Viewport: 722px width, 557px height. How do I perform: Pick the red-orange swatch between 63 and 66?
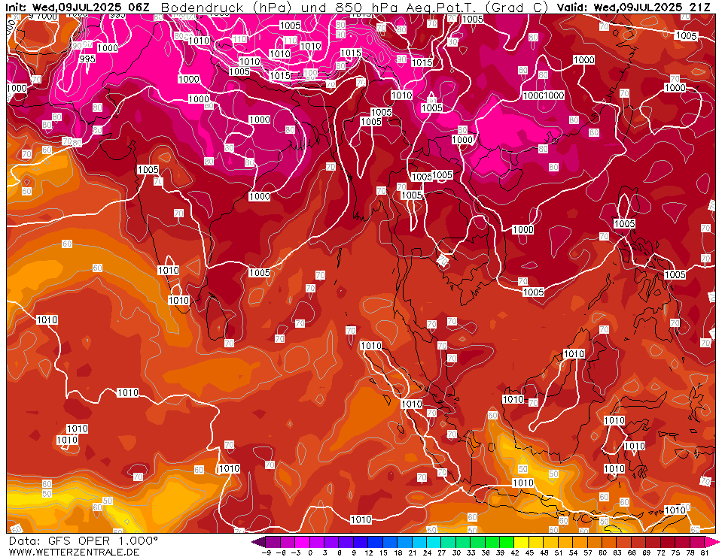click(624, 542)
